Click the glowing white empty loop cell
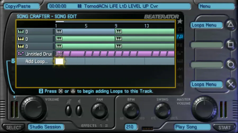 pyautogui.click(x=59, y=61)
